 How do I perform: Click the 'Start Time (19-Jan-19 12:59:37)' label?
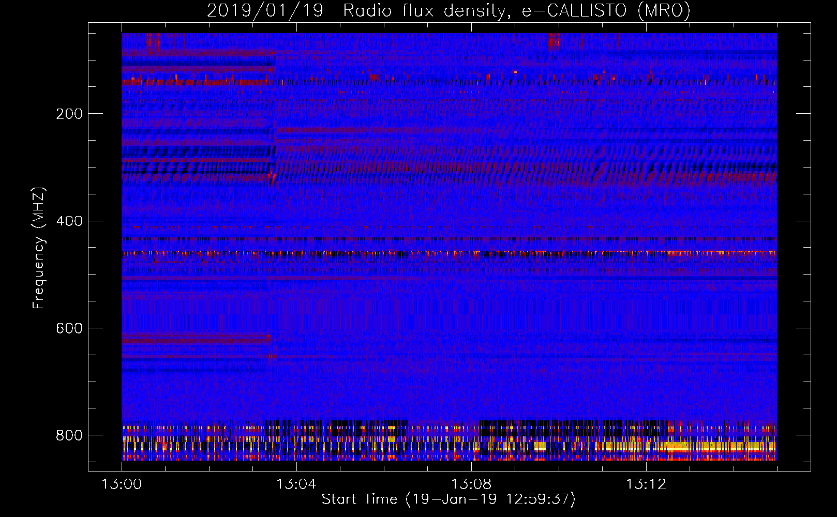coord(449,499)
